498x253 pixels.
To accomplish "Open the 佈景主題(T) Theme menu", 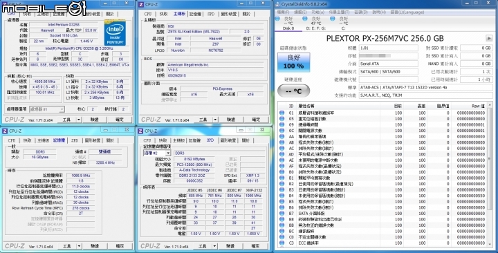I will coord(339,12).
